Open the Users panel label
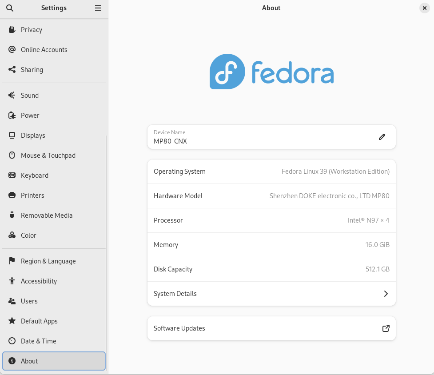434x375 pixels. (29, 301)
